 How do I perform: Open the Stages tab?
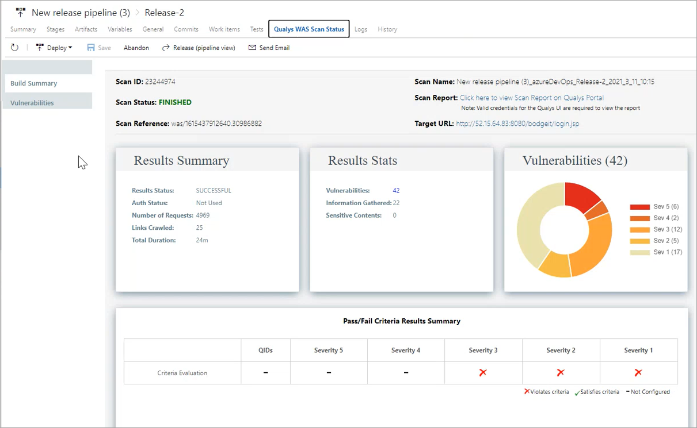[55, 29]
